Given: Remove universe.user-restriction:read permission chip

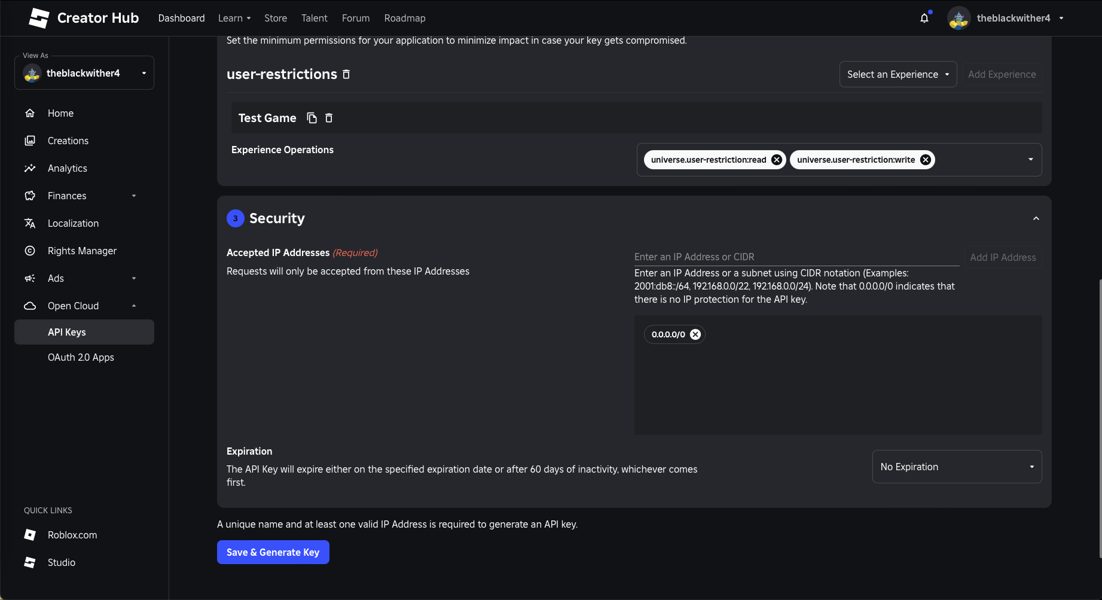Looking at the screenshot, I should coord(777,160).
